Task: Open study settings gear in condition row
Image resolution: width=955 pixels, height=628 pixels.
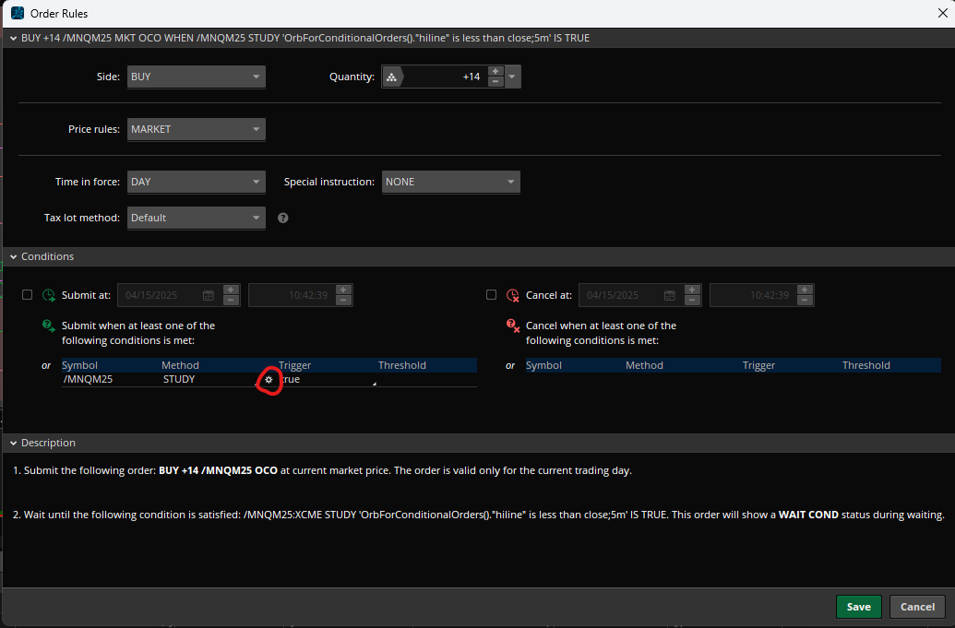Action: (269, 380)
